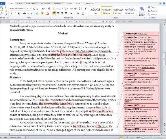Viewport: 166px width, 140px height.
Task: Click the zoom slider in status bar
Action: [x=152, y=137]
